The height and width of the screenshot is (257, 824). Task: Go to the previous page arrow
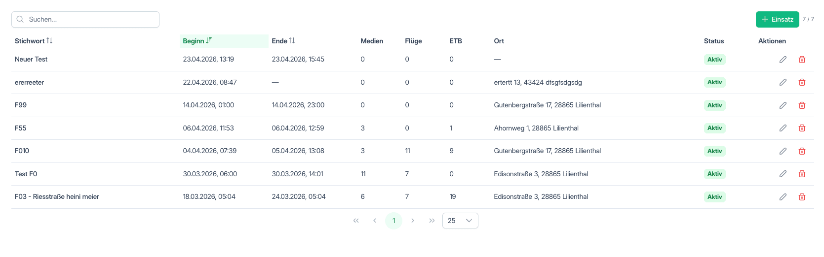pos(375,221)
